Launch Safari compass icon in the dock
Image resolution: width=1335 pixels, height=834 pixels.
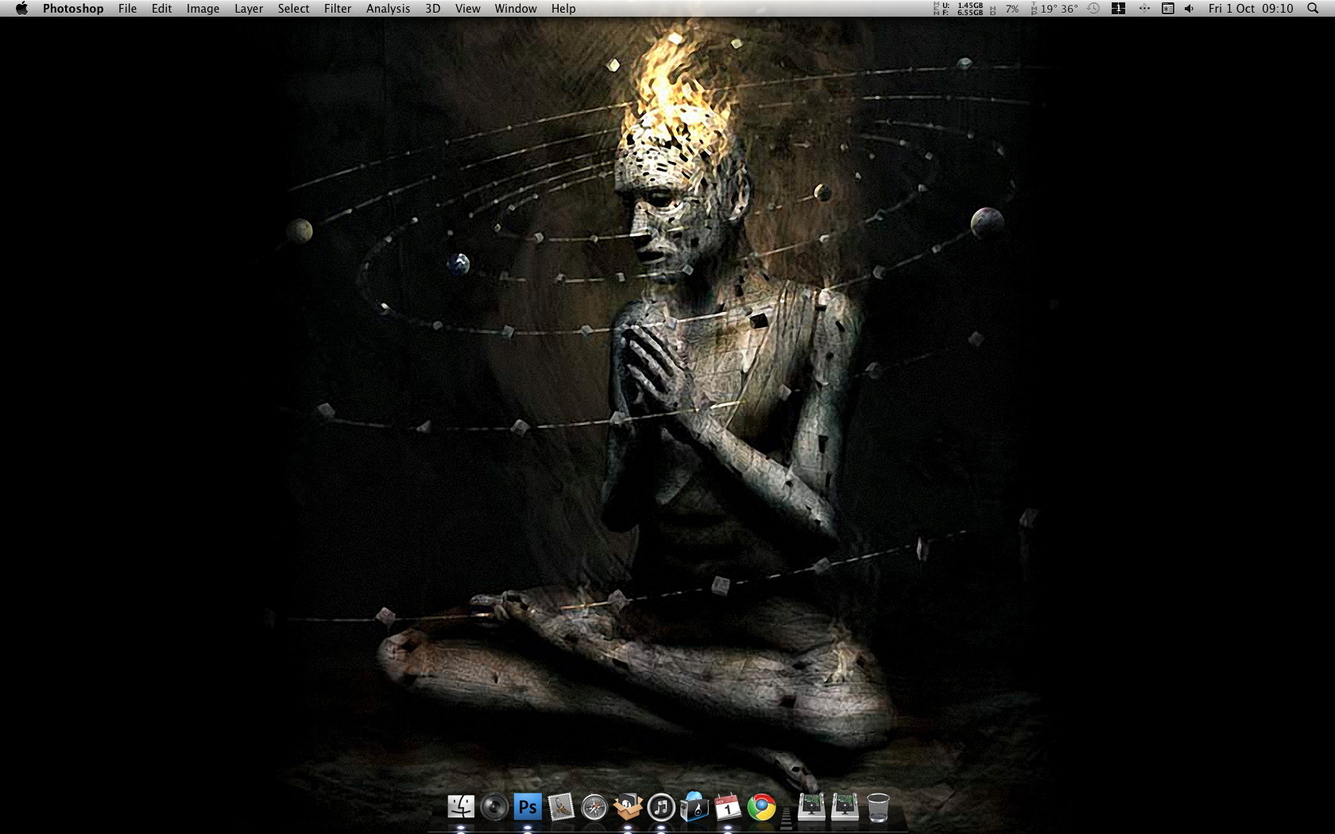pyautogui.click(x=594, y=807)
